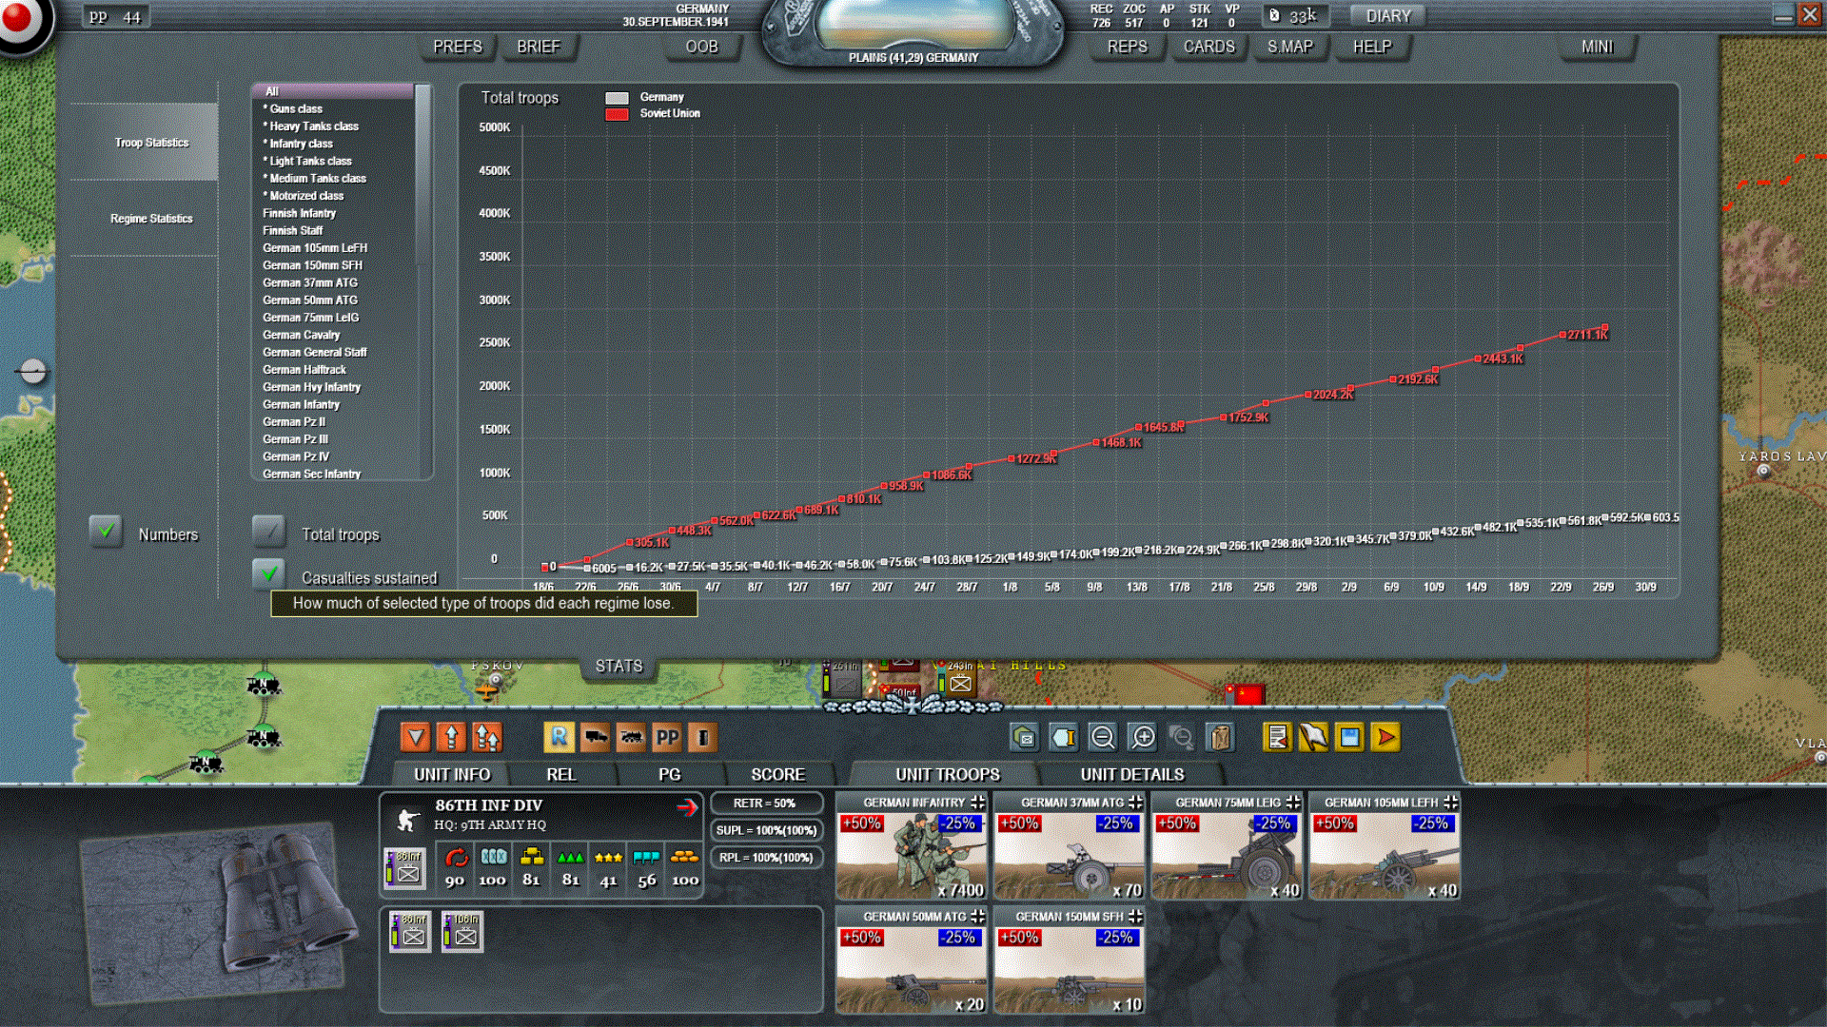
Task: Click the zoom out magnifier icon
Action: [x=1102, y=737]
